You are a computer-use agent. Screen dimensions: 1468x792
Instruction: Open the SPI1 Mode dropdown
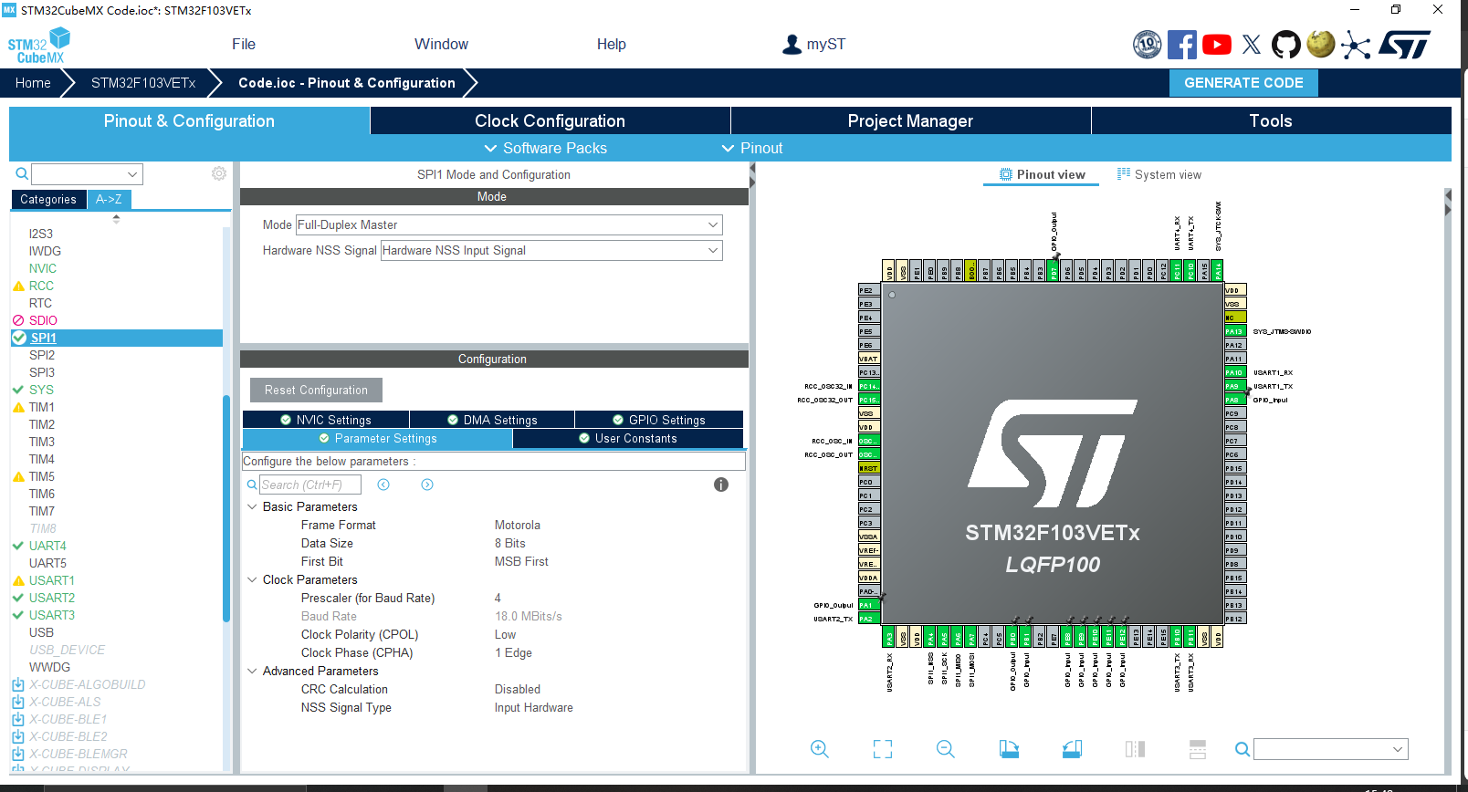point(509,224)
